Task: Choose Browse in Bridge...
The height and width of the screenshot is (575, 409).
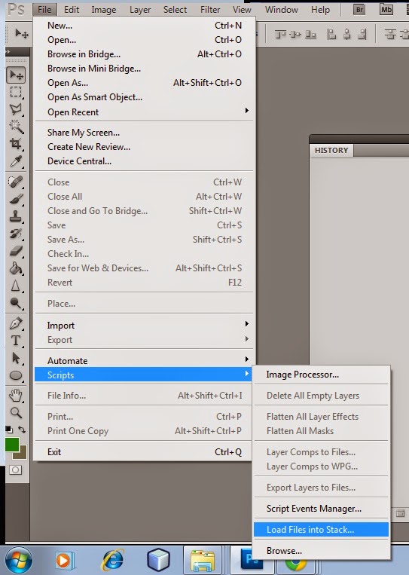Action: click(x=144, y=54)
